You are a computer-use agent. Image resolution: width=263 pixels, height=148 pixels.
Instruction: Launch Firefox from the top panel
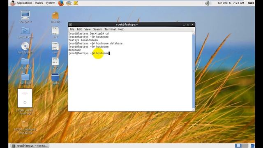click(x=61, y=3)
